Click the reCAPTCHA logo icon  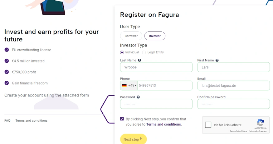[261, 123]
